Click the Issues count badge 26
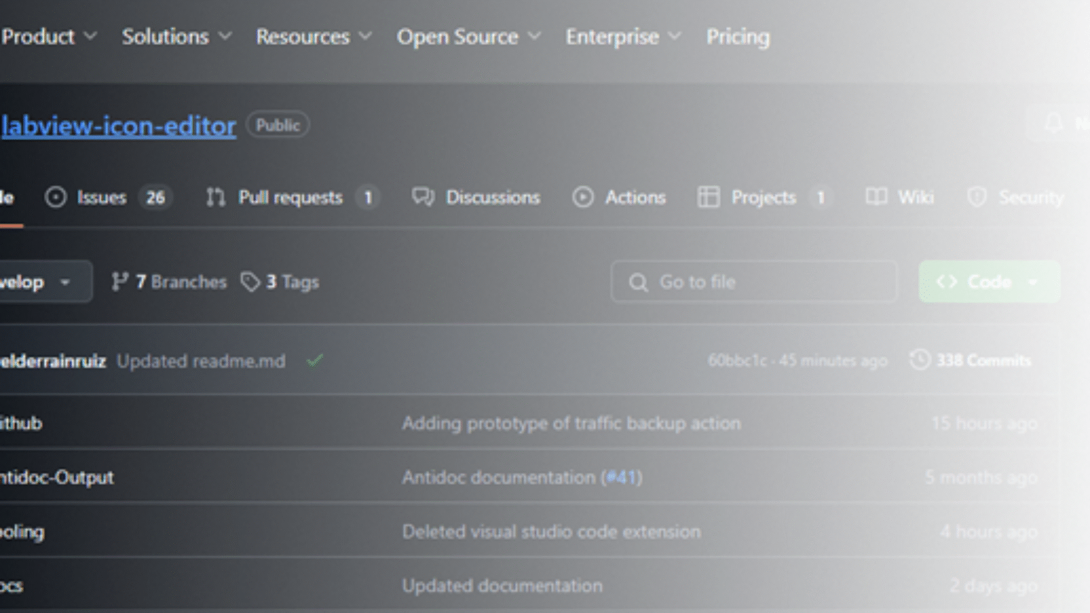Image resolution: width=1090 pixels, height=613 pixels. pos(155,197)
